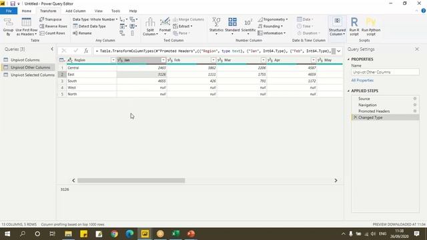Collapse the Queries pane
This screenshot has width=427, height=240.
[x=52, y=49]
